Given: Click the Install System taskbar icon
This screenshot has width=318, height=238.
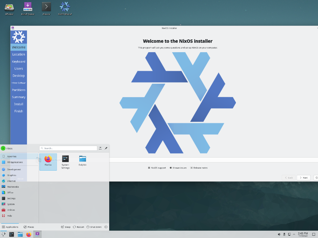Looking at the screenshot, I should pyautogui.click(x=37, y=234).
